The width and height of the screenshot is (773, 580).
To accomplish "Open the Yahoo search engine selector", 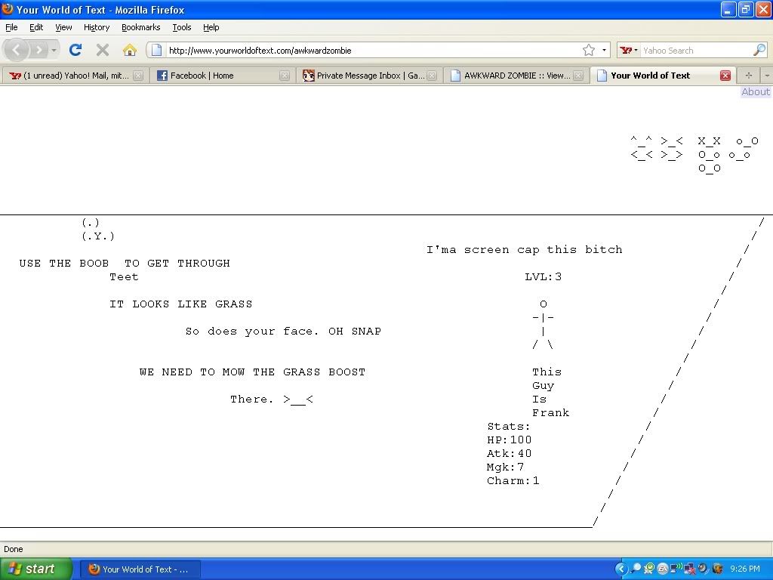I will [629, 51].
